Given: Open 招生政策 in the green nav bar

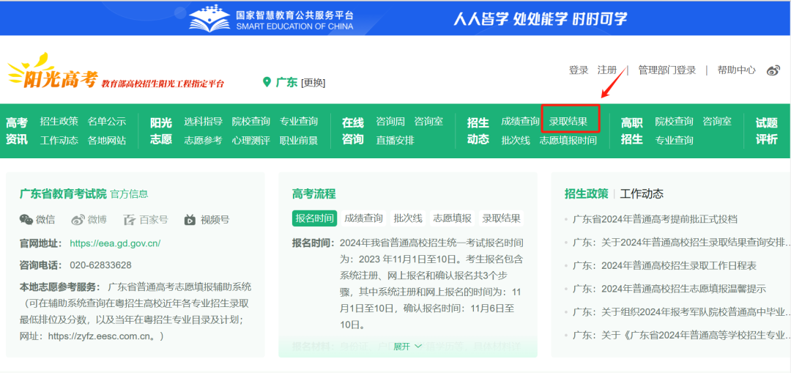Looking at the screenshot, I should point(59,121).
